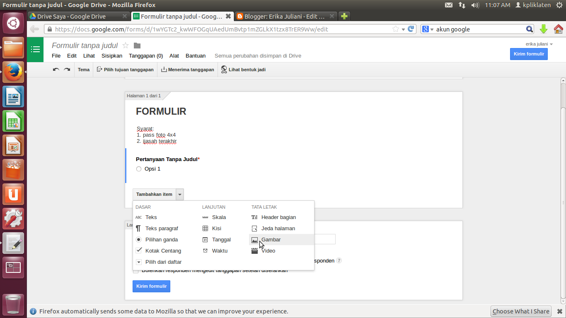
Task: Click the bottom Kirim formulir button
Action: tap(151, 286)
